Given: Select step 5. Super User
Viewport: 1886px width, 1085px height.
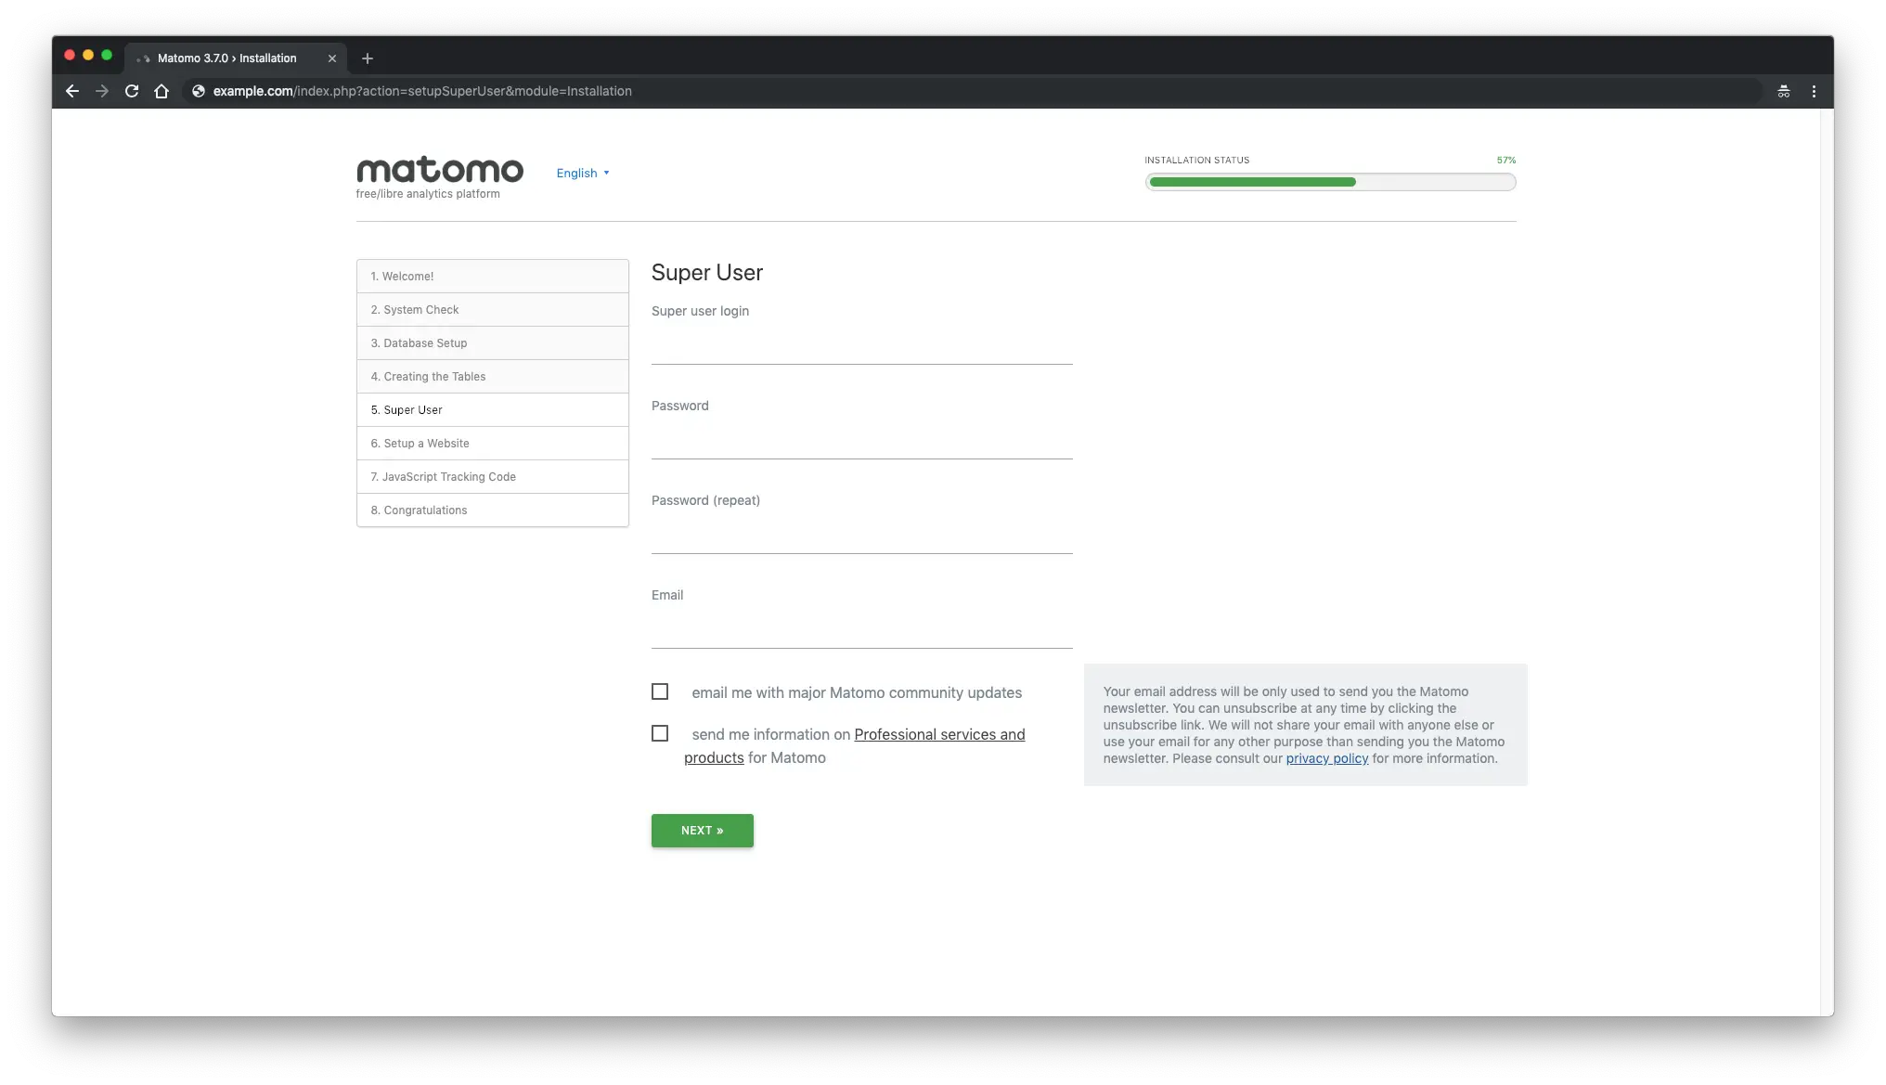Looking at the screenshot, I should 493,410.
